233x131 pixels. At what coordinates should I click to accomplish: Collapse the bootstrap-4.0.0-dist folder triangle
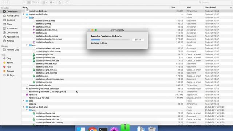(x=23, y=14)
